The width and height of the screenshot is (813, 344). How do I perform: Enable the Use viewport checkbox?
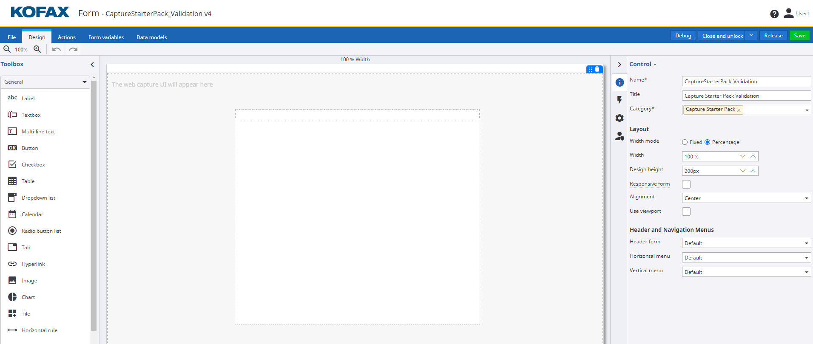[x=686, y=211]
